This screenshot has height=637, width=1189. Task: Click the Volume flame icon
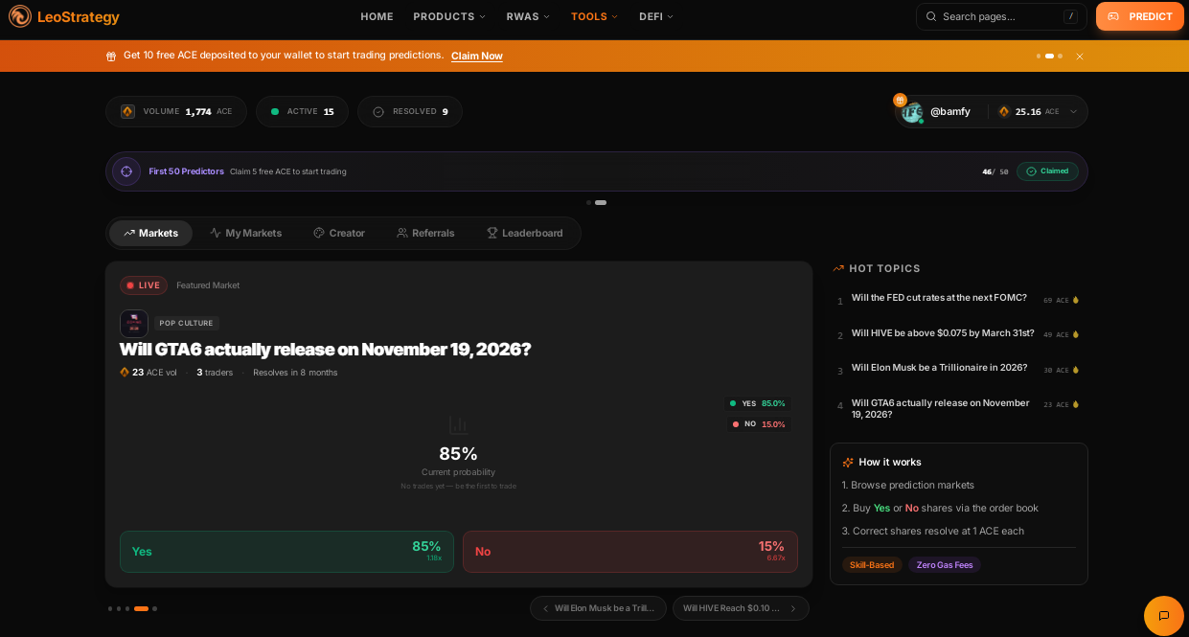(128, 112)
